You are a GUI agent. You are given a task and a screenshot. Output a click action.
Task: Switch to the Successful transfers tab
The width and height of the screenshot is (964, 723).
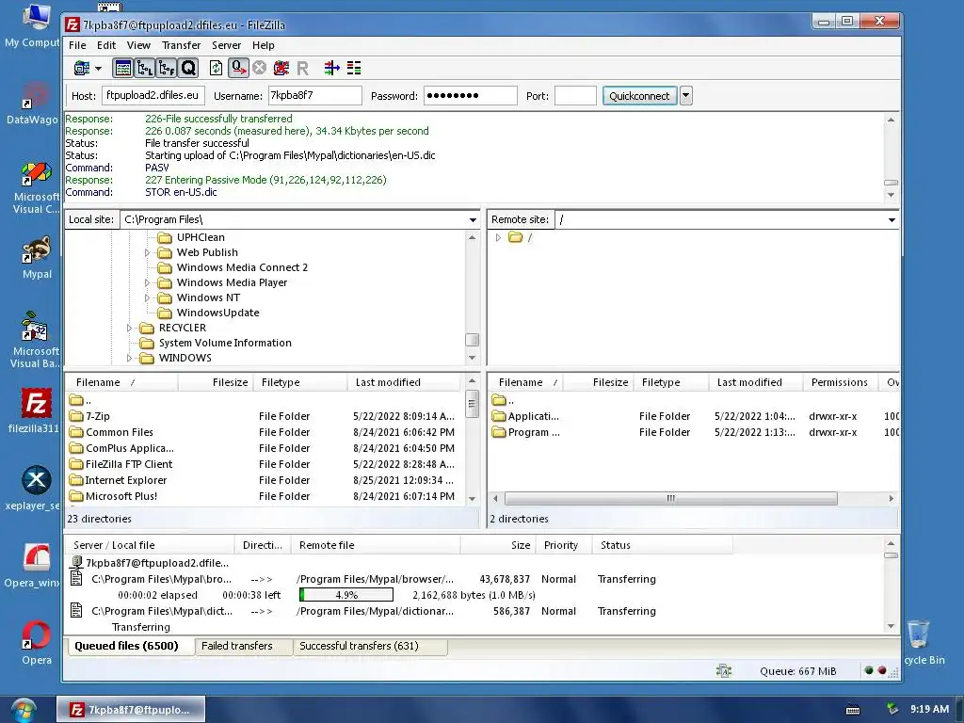click(369, 646)
